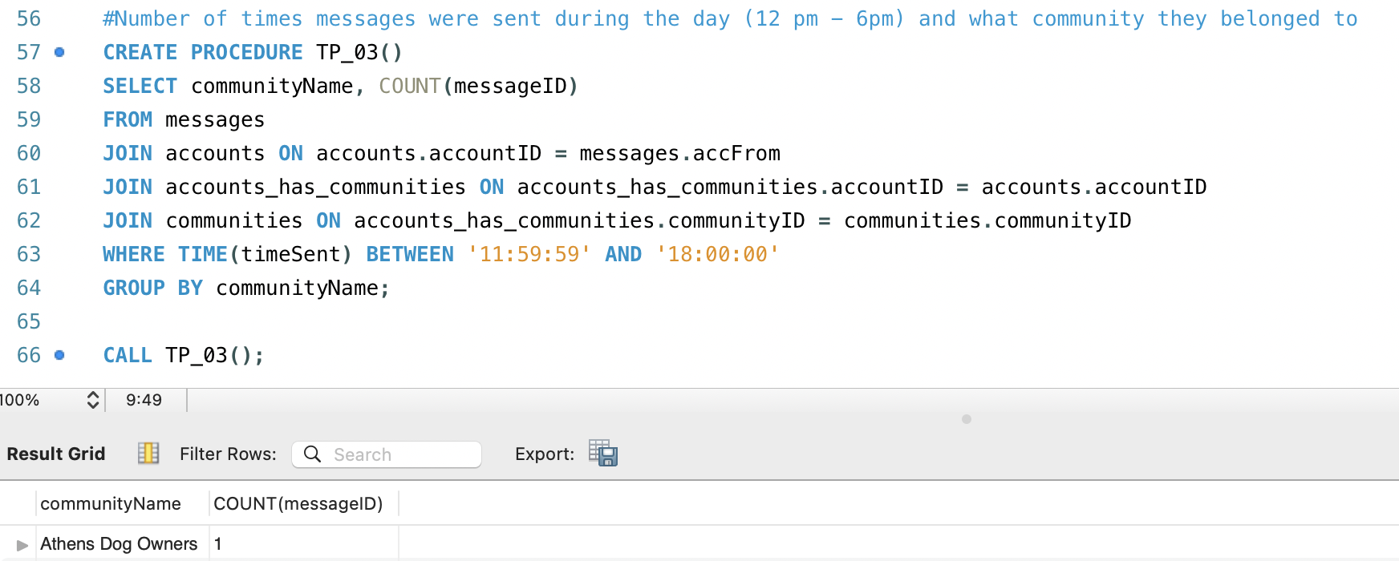Click the magnifying glass in the search box
This screenshot has height=561, width=1399.
[x=312, y=454]
